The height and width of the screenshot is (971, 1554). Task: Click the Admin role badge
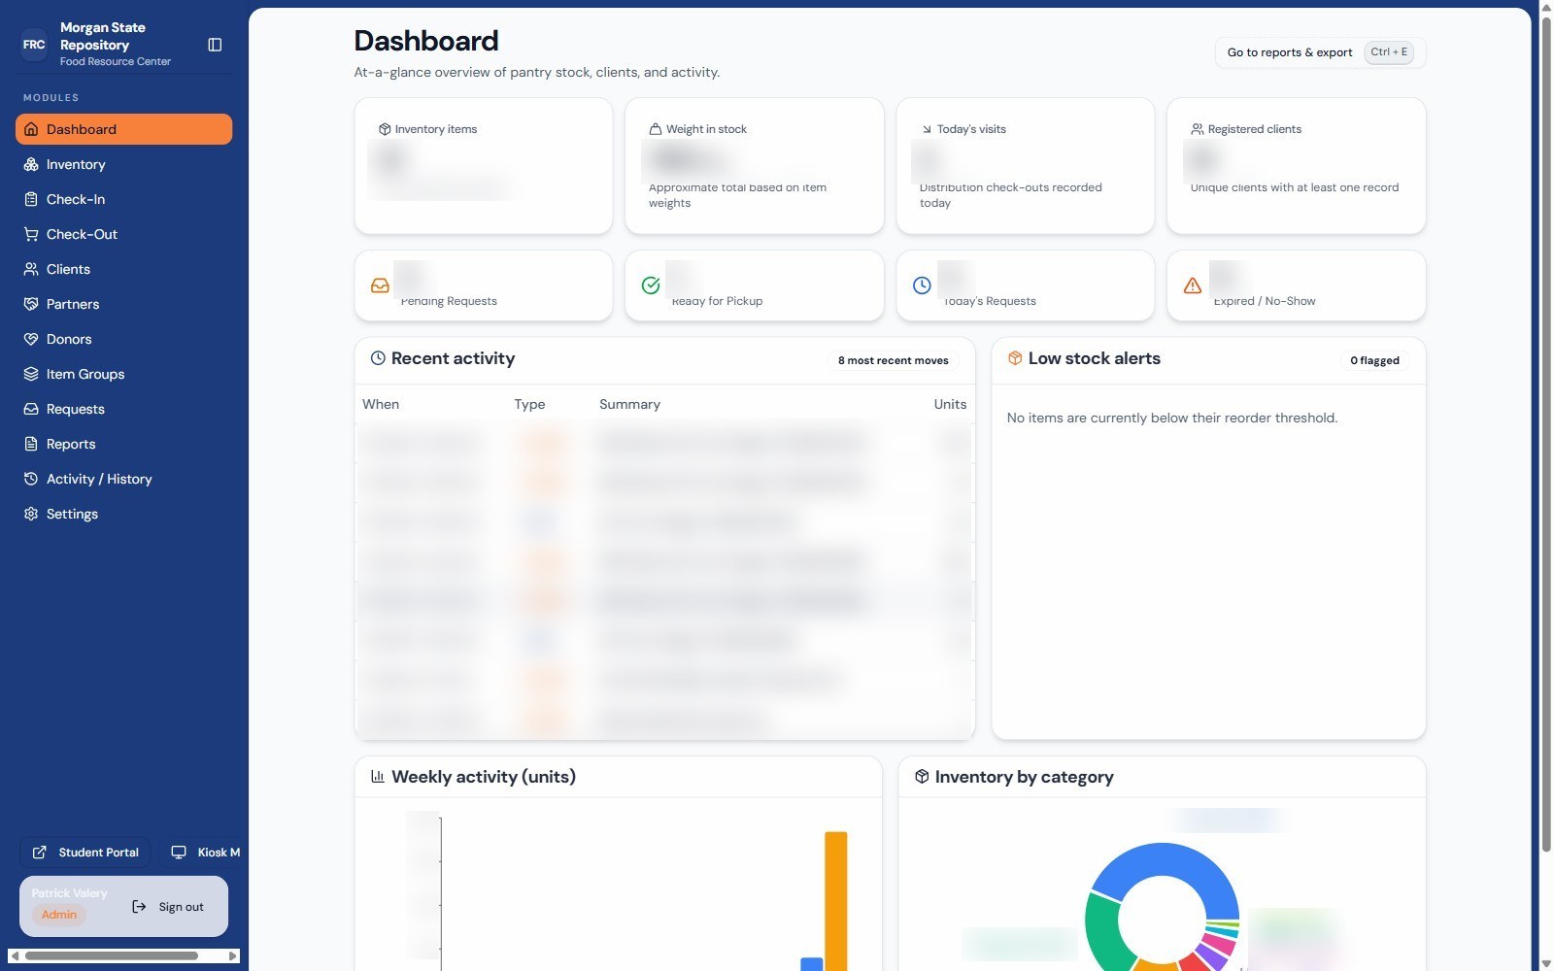59,915
